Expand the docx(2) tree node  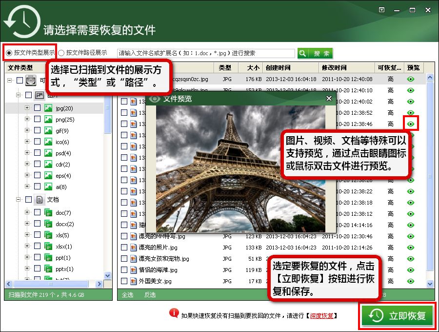(x=27, y=224)
